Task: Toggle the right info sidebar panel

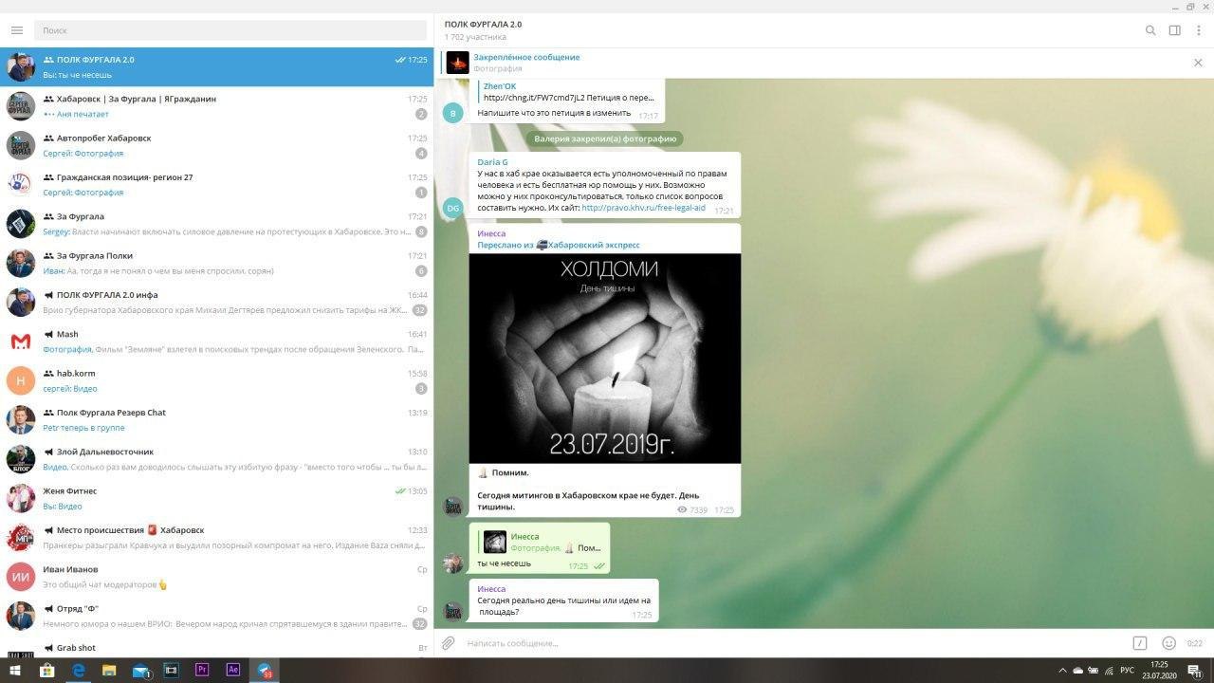Action: coord(1175,30)
